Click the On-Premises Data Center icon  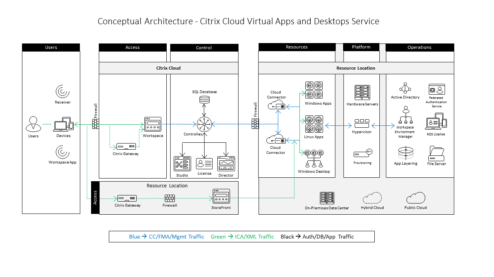[327, 198]
